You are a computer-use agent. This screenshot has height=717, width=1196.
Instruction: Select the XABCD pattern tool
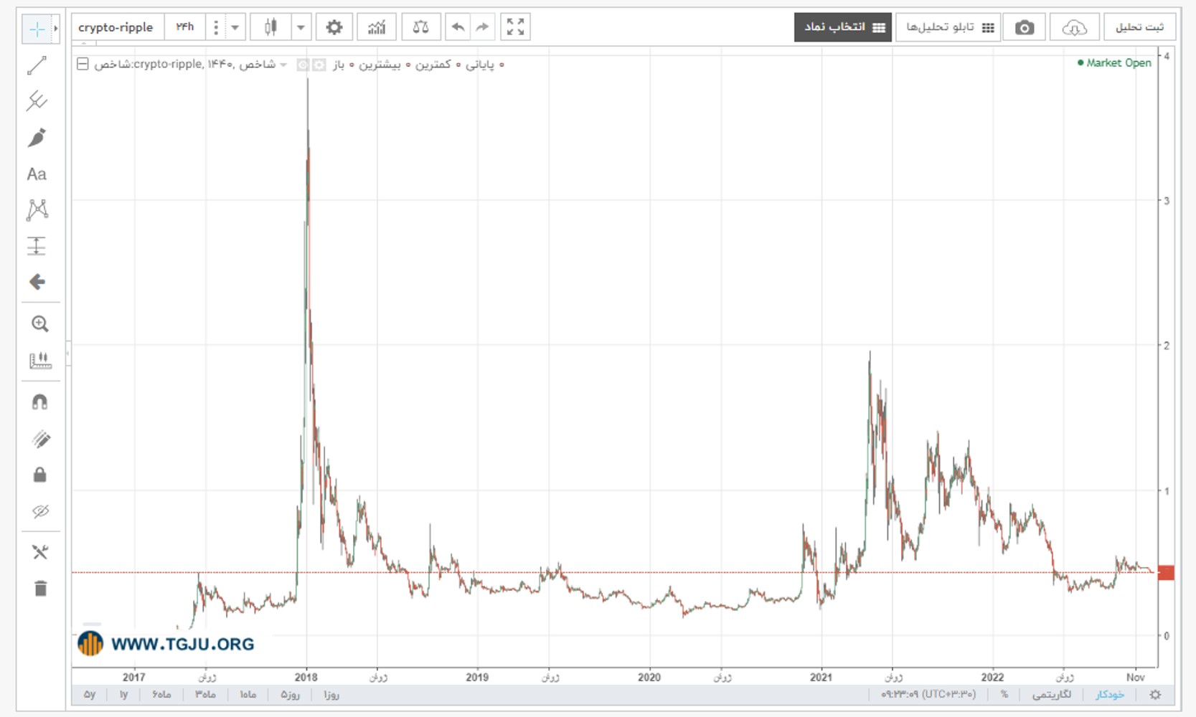(x=37, y=209)
